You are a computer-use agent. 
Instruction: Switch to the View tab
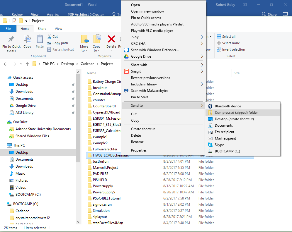click(x=58, y=29)
